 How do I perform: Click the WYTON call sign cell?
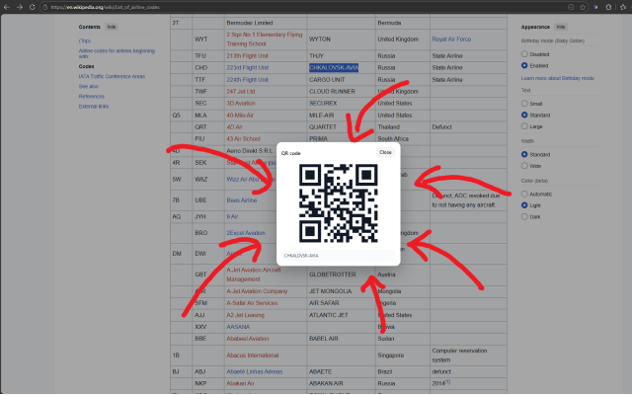(x=320, y=39)
